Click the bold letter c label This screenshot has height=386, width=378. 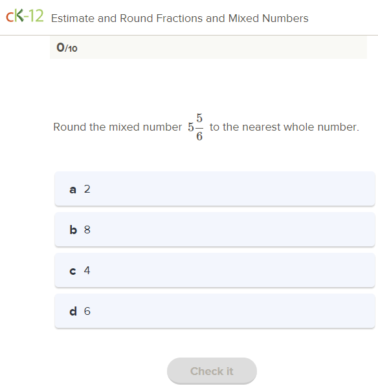(x=72, y=271)
